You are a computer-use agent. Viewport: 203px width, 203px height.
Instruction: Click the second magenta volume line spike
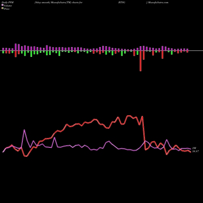click(x=54, y=138)
